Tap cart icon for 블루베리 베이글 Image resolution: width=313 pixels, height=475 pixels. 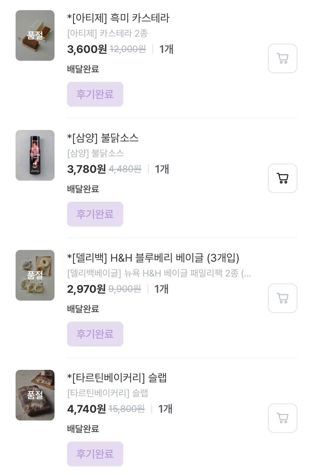click(x=282, y=298)
